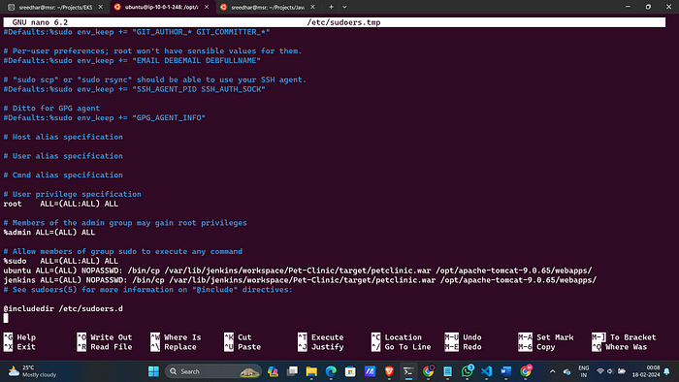
Task: Click the ubuntu NOPASSWD sudoers line
Action: coord(298,271)
